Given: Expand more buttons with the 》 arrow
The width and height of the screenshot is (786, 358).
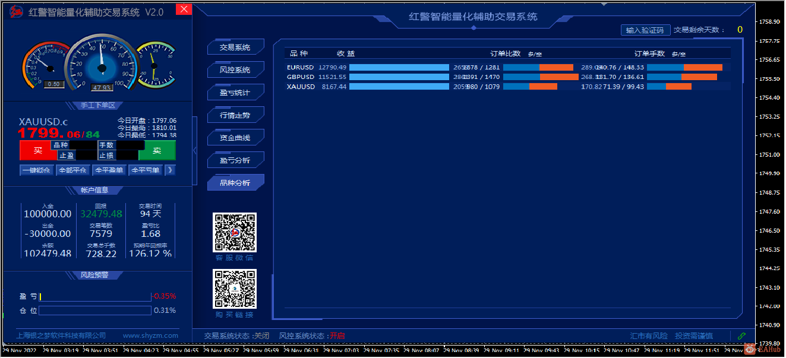Looking at the screenshot, I should coord(170,170).
